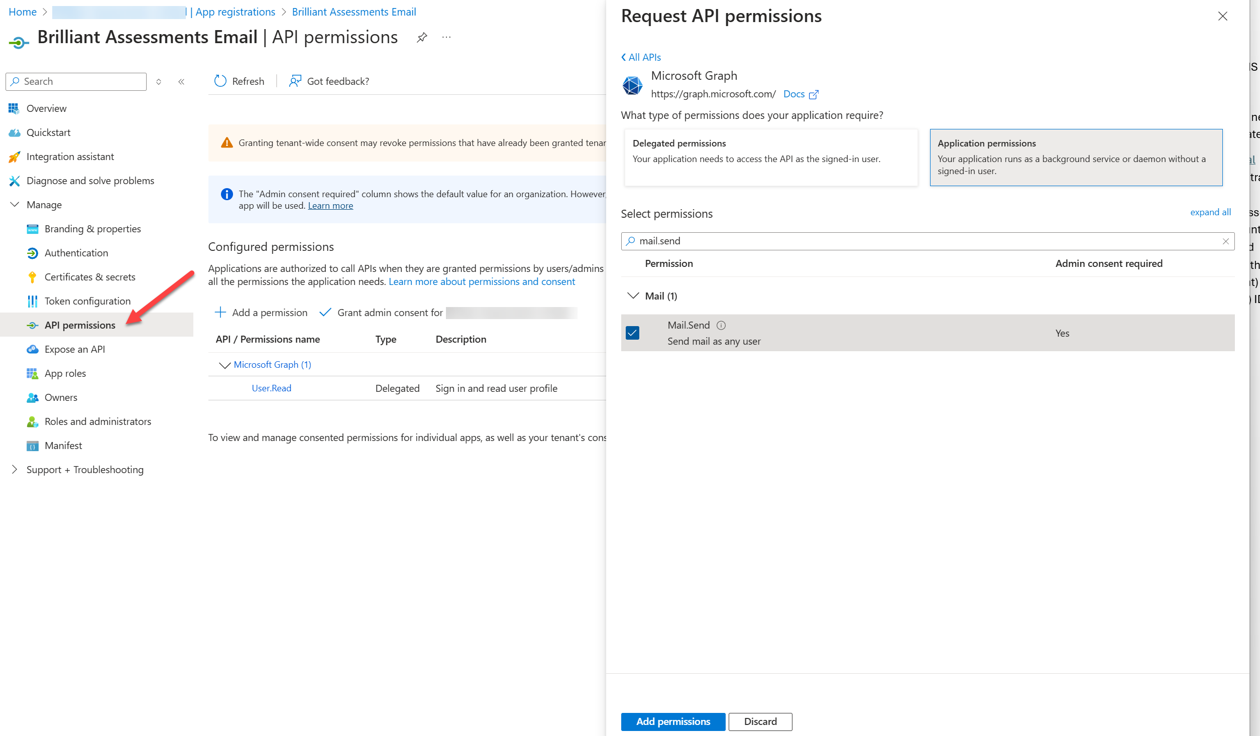Uncheck the Mail.Send permission checkbox
The height and width of the screenshot is (736, 1260).
(632, 333)
